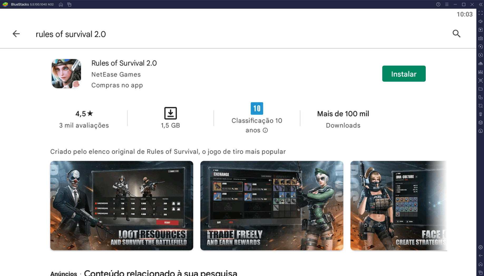The width and height of the screenshot is (484, 276).
Task: Click the 10:03 clock display
Action: [x=465, y=14]
